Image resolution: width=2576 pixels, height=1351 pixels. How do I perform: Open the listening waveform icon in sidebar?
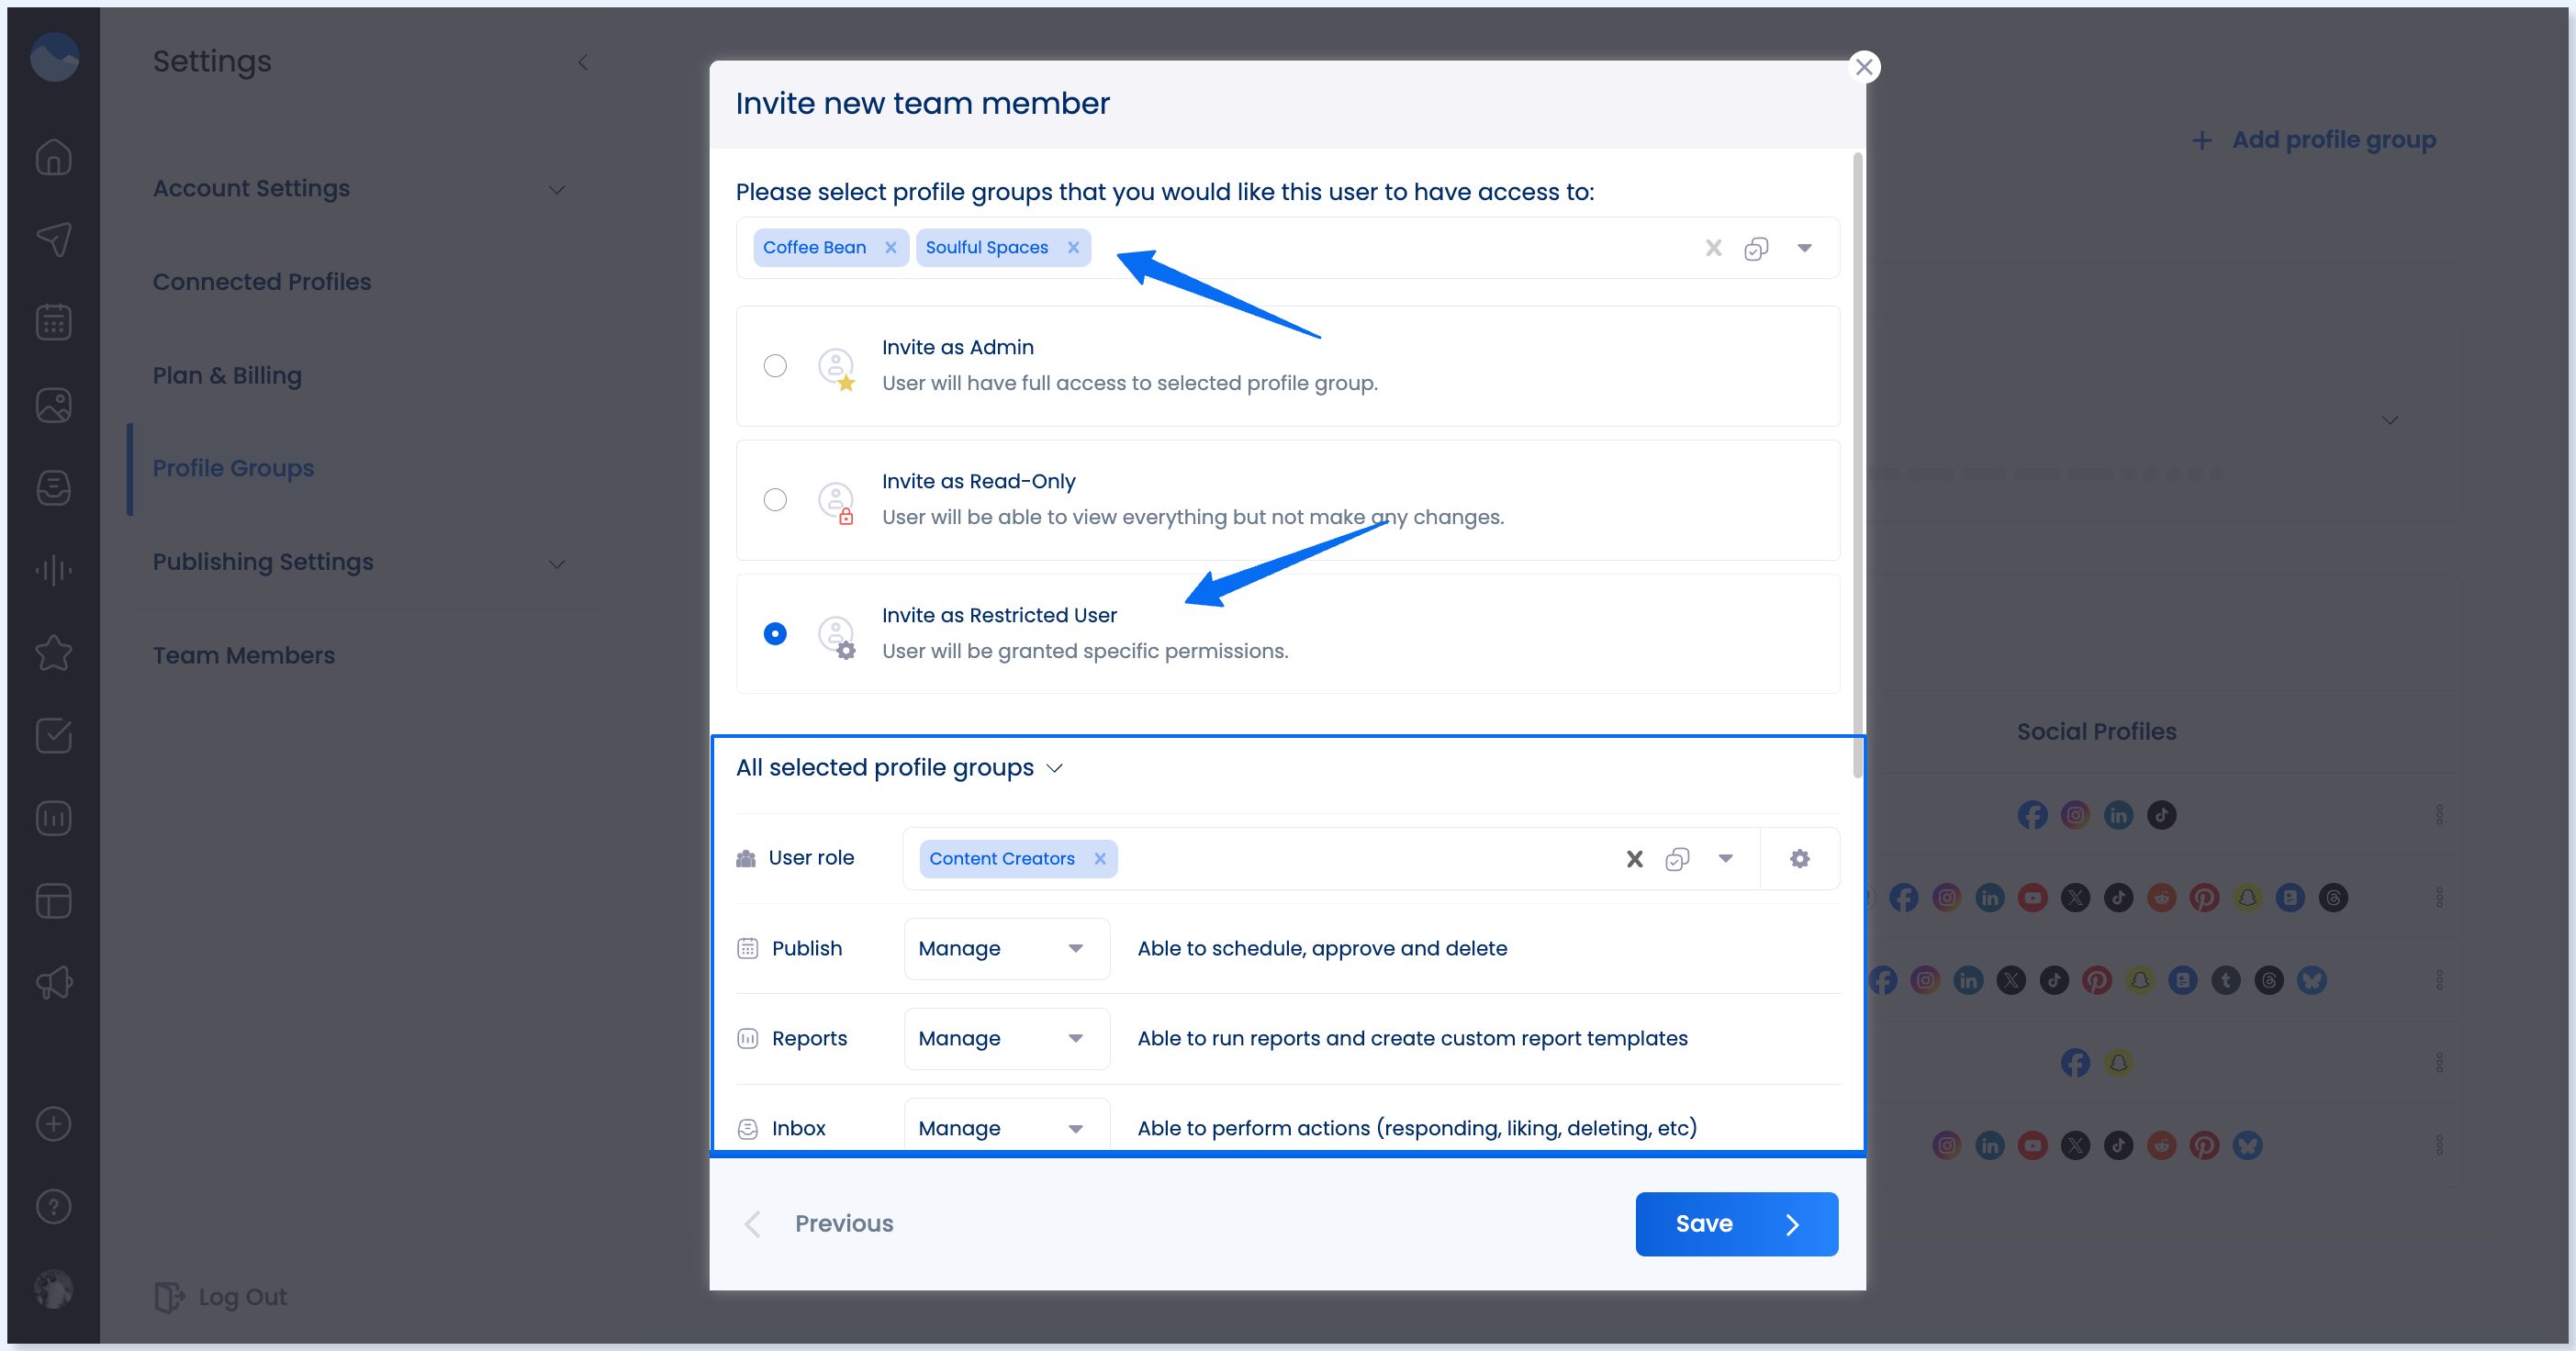point(54,570)
